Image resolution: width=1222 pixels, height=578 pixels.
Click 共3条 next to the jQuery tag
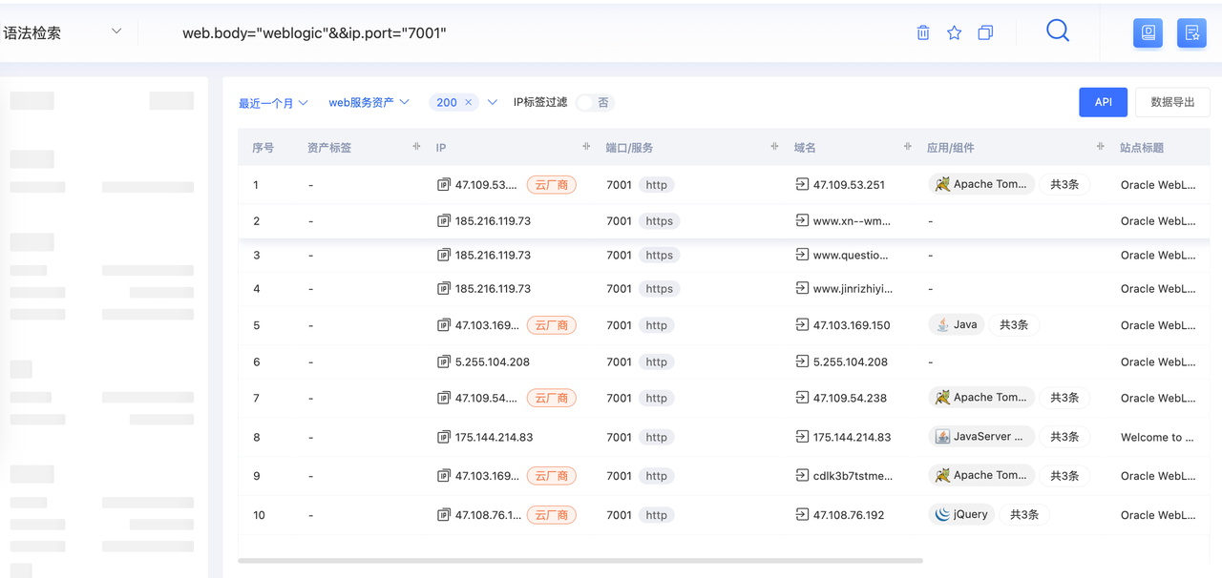tap(1024, 515)
